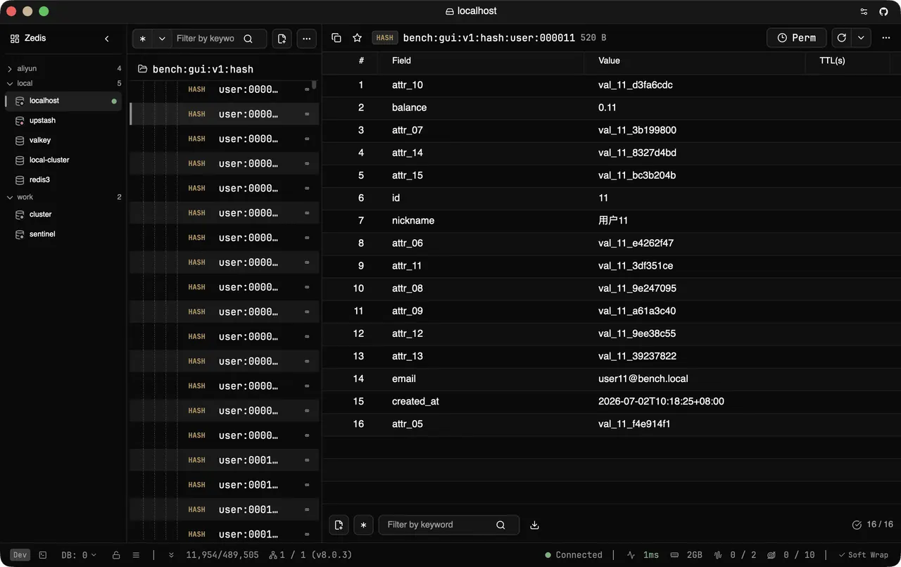The width and height of the screenshot is (901, 567).
Task: Refresh the current key data
Action: [841, 38]
